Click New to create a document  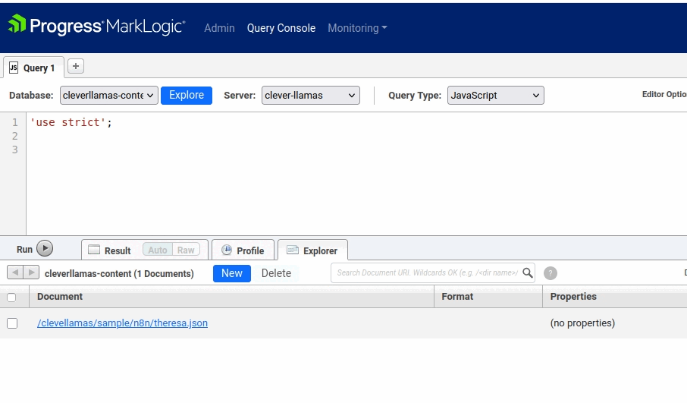click(x=232, y=273)
